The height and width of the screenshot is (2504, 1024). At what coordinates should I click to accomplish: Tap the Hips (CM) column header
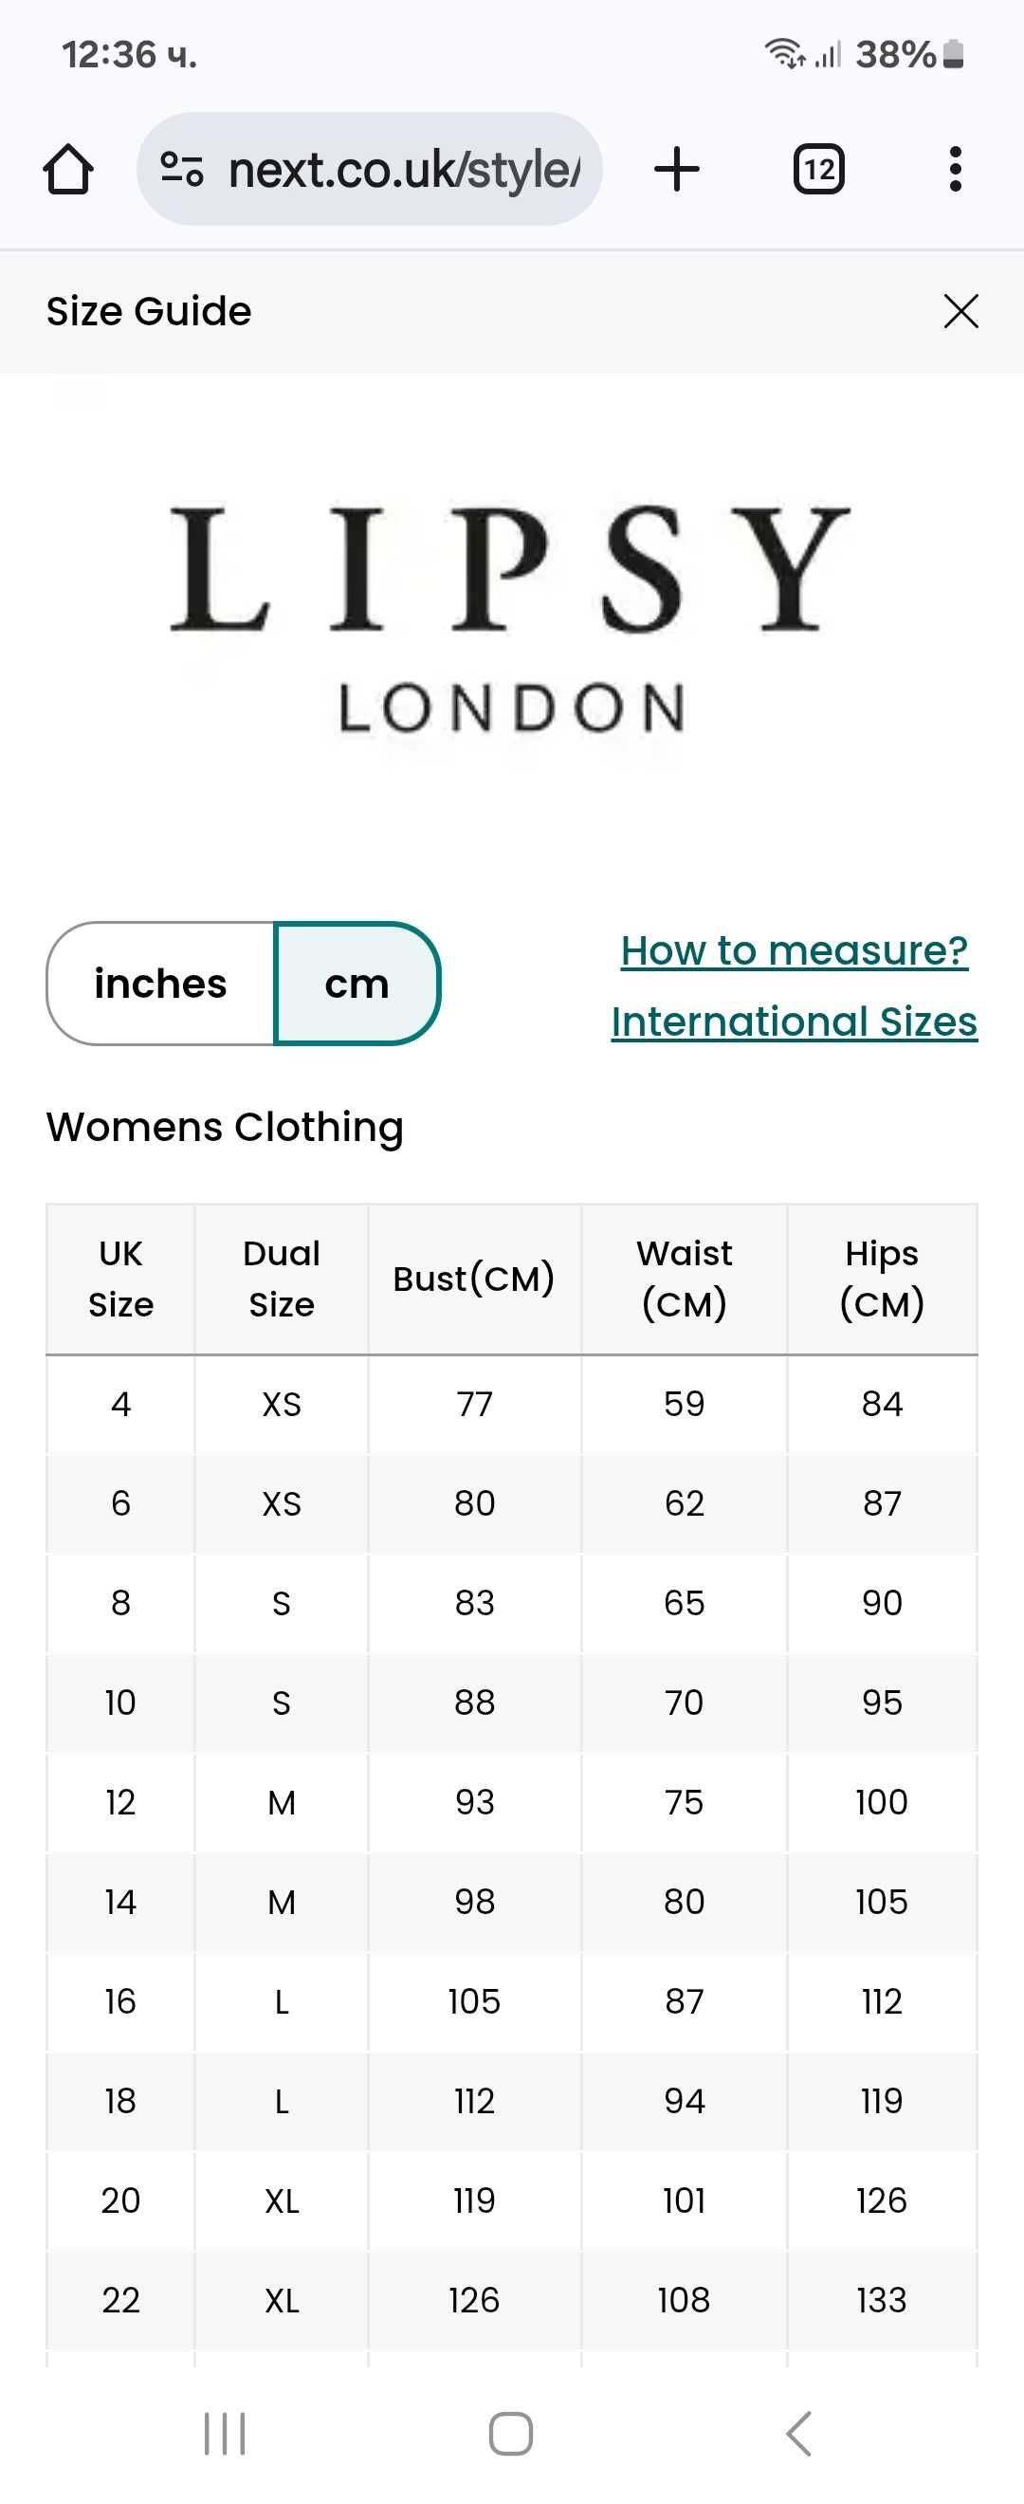pos(882,1280)
